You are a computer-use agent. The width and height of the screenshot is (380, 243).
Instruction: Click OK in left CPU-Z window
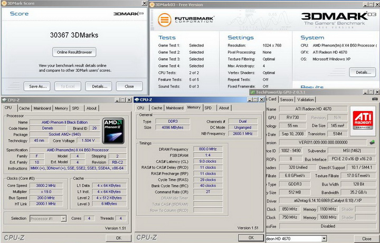[119, 238]
